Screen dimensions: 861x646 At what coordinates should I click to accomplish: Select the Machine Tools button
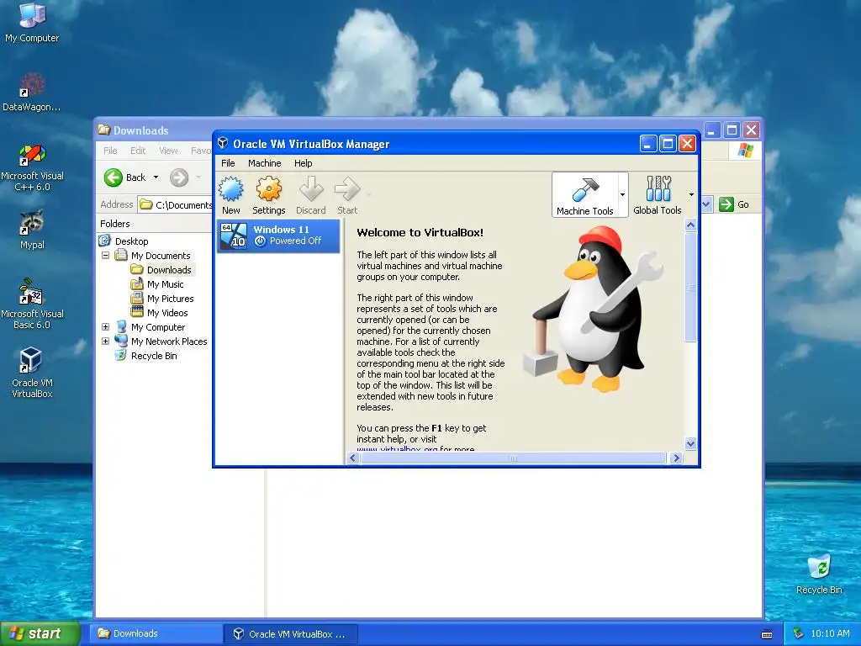click(x=585, y=195)
